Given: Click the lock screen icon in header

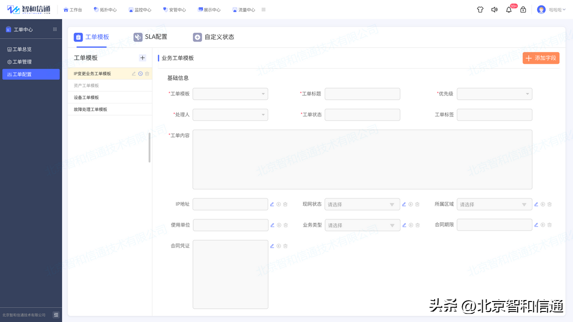Looking at the screenshot, I should click(x=523, y=10).
